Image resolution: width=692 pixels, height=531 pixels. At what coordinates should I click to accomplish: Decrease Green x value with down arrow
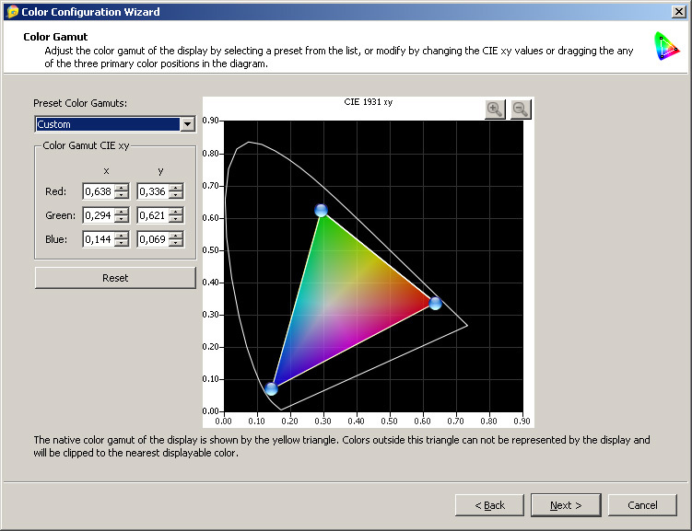(122, 219)
